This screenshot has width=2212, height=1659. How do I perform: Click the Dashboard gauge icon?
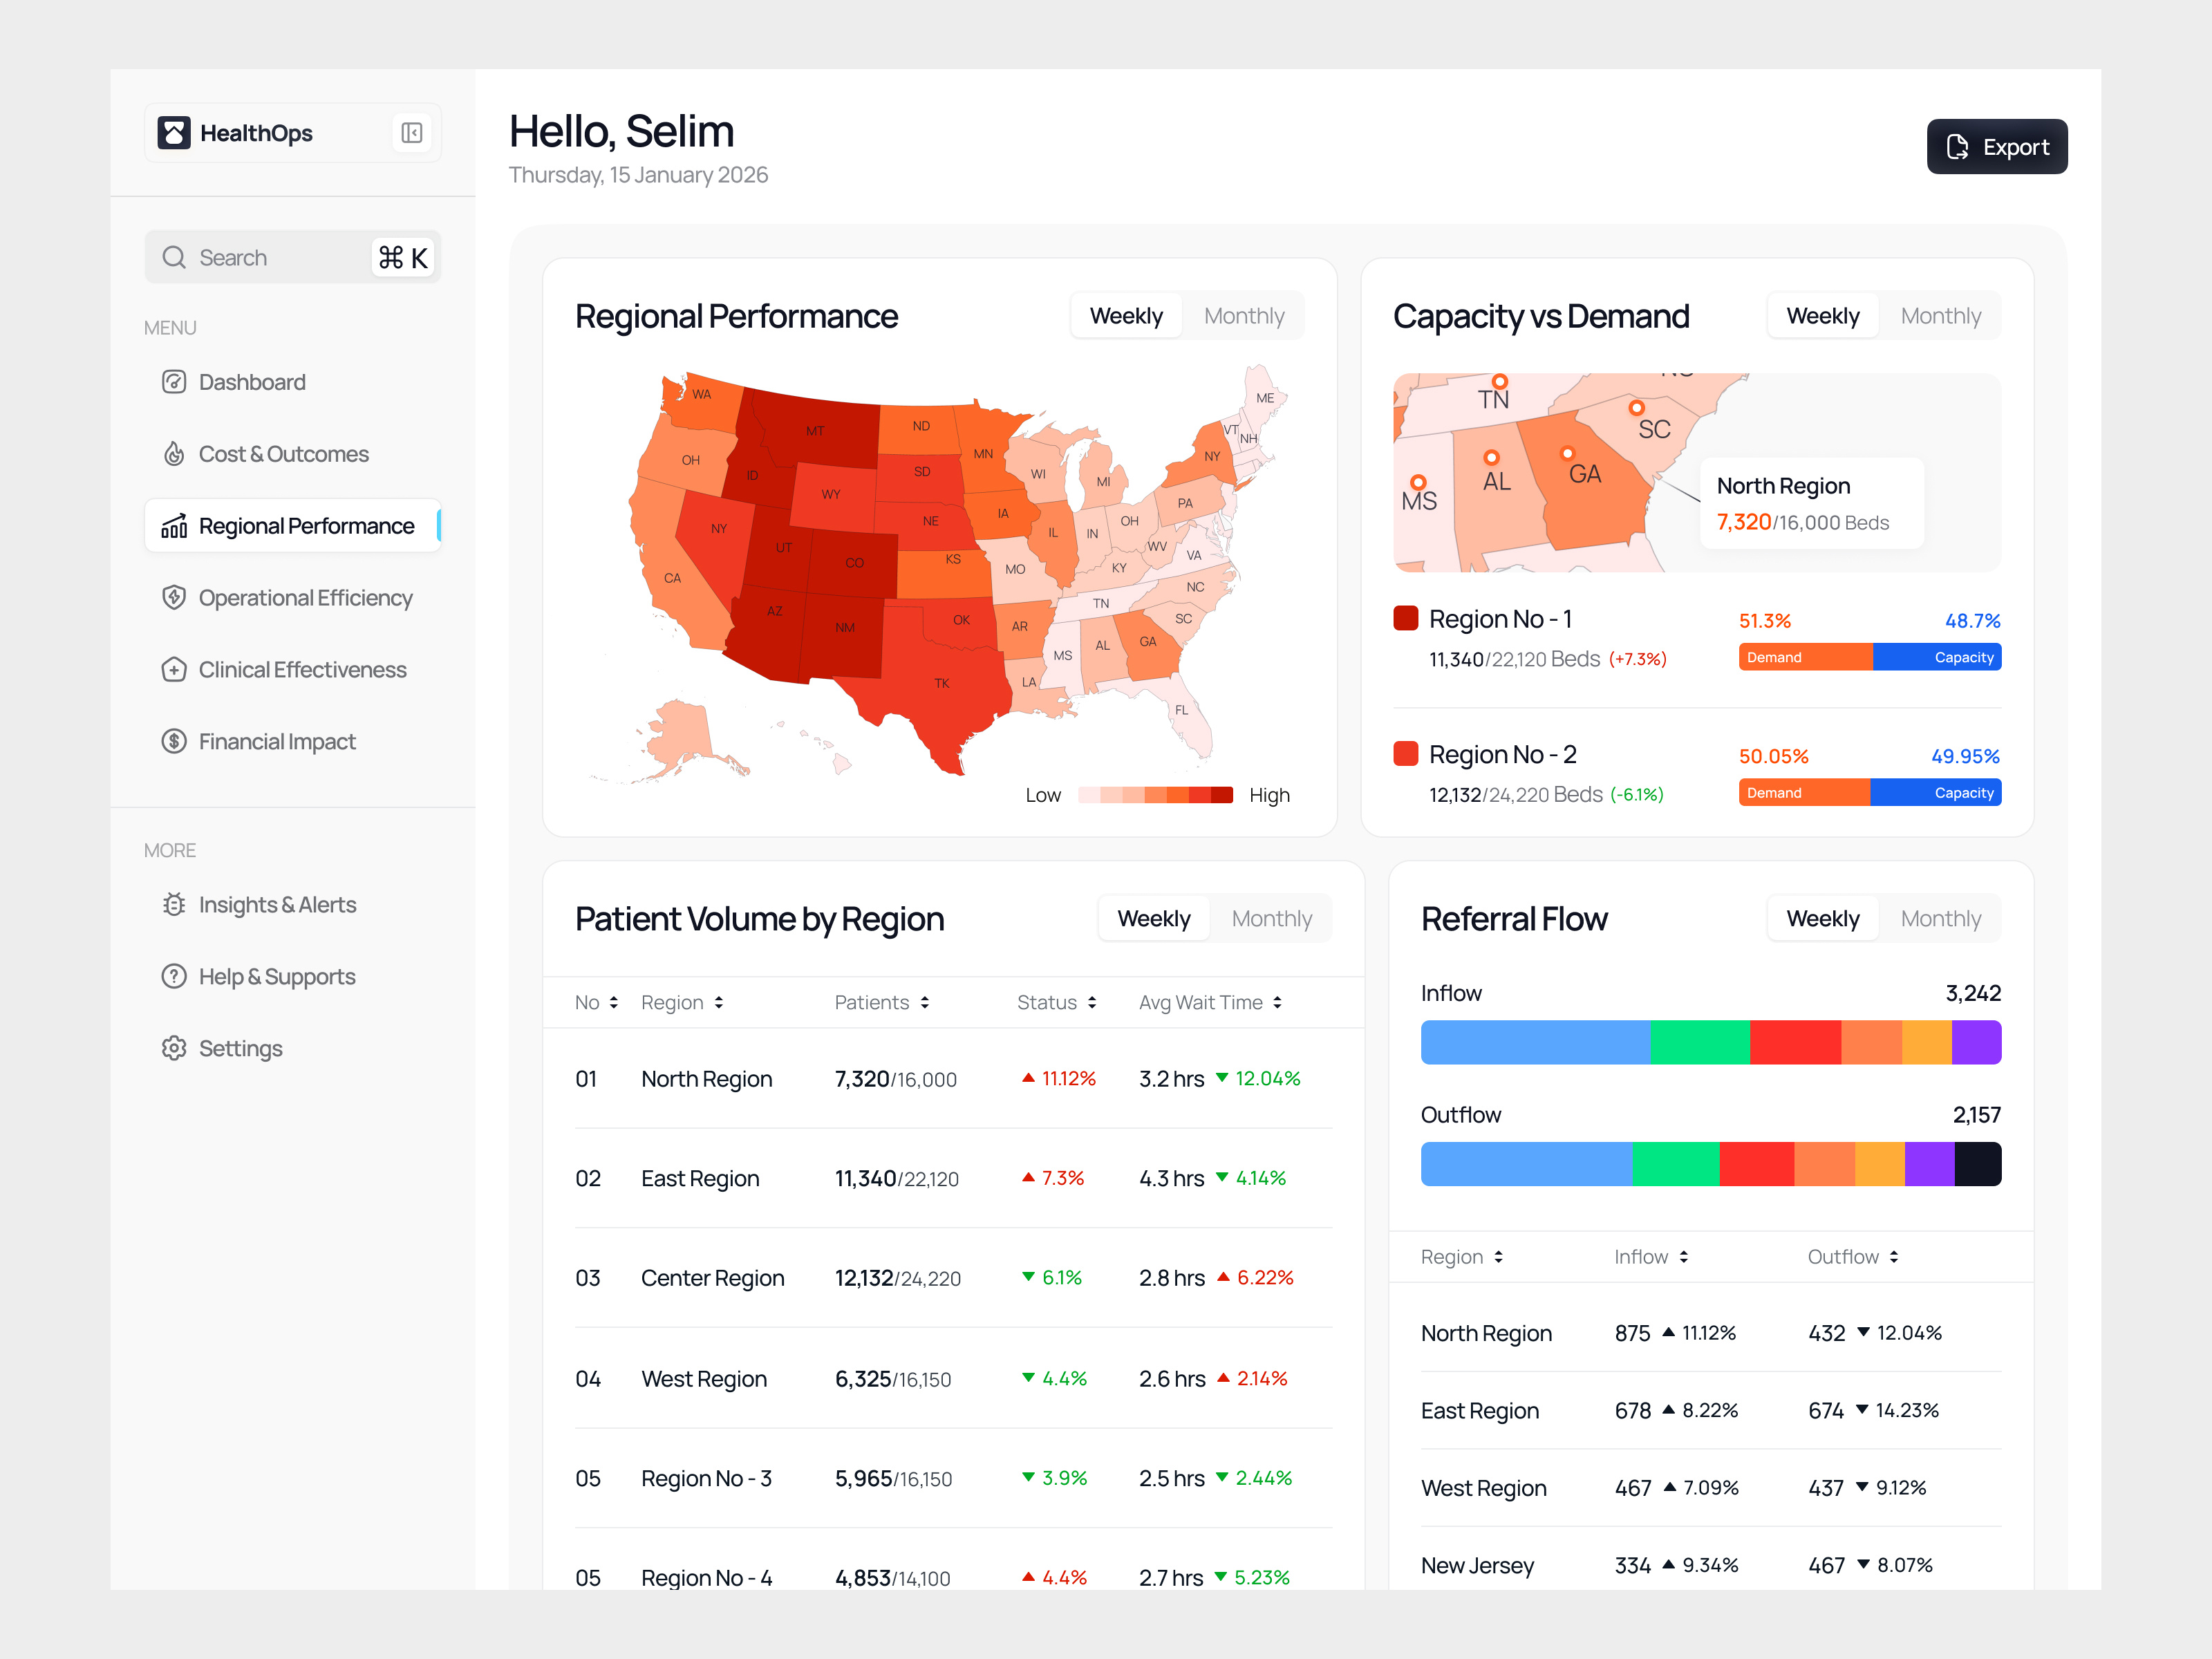pyautogui.click(x=174, y=382)
